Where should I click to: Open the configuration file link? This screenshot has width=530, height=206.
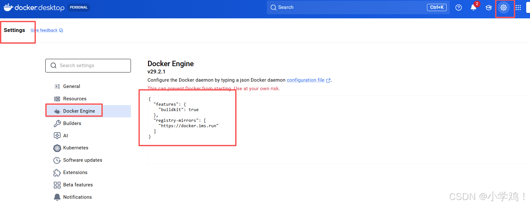point(306,80)
